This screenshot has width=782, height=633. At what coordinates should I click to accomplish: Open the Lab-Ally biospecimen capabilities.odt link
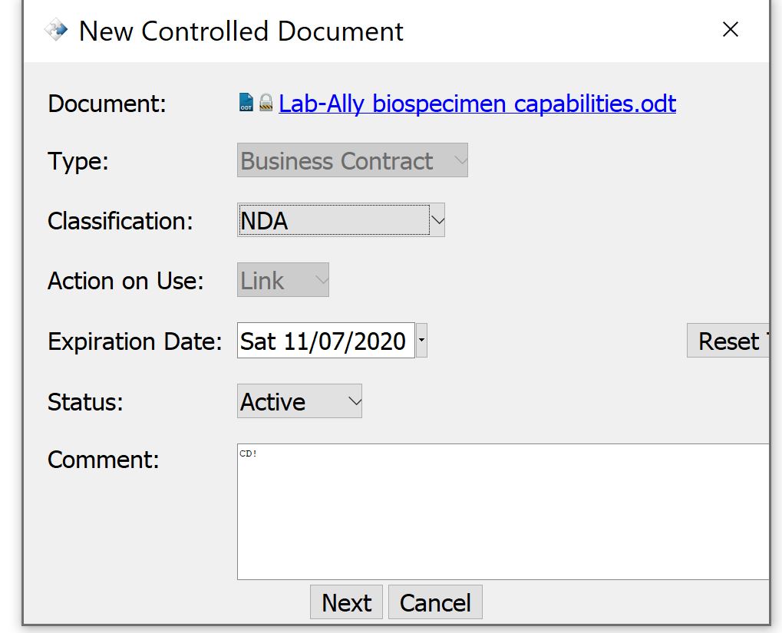(x=477, y=104)
